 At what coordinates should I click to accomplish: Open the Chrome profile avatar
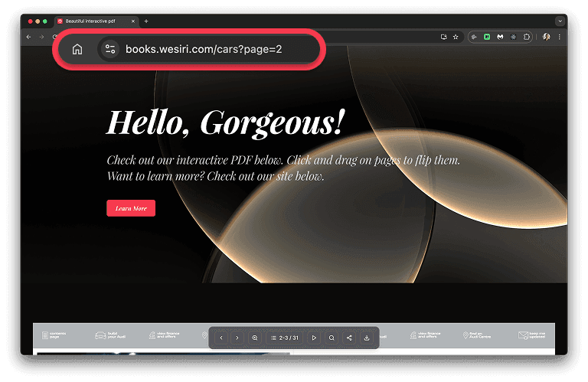click(x=547, y=36)
